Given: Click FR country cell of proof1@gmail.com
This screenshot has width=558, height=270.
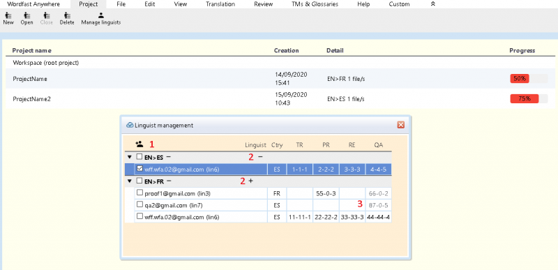Looking at the screenshot, I should click(x=277, y=193).
